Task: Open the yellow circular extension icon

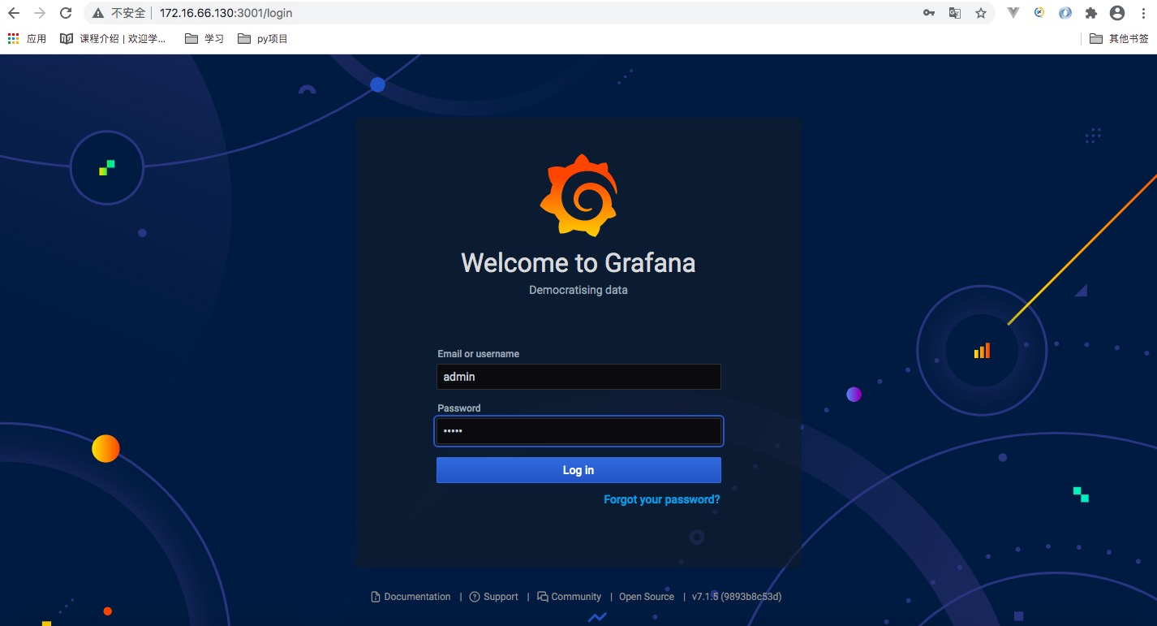Action: pyautogui.click(x=1039, y=13)
